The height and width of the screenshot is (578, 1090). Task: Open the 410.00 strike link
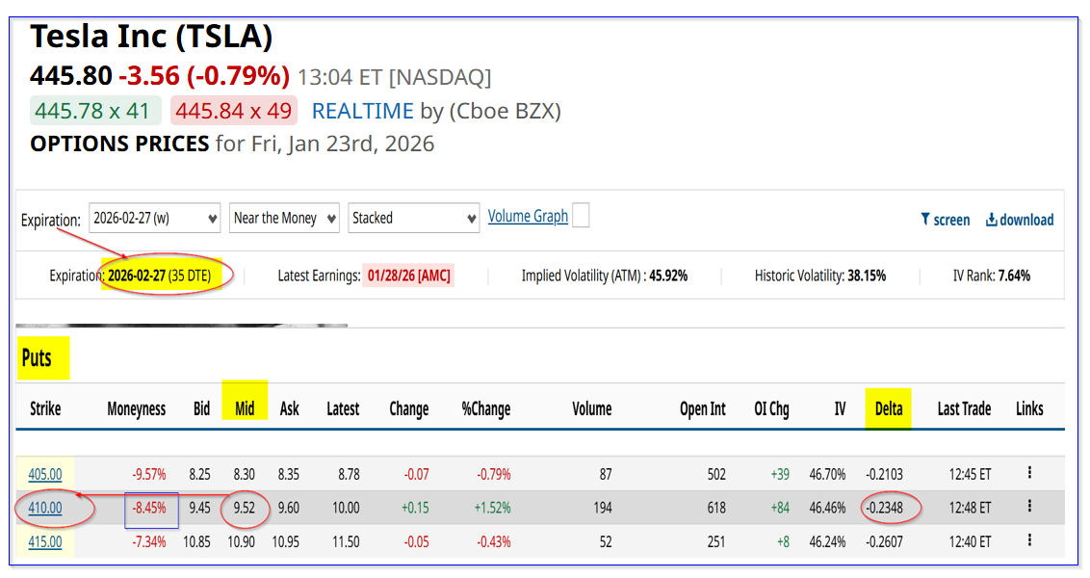(x=45, y=508)
